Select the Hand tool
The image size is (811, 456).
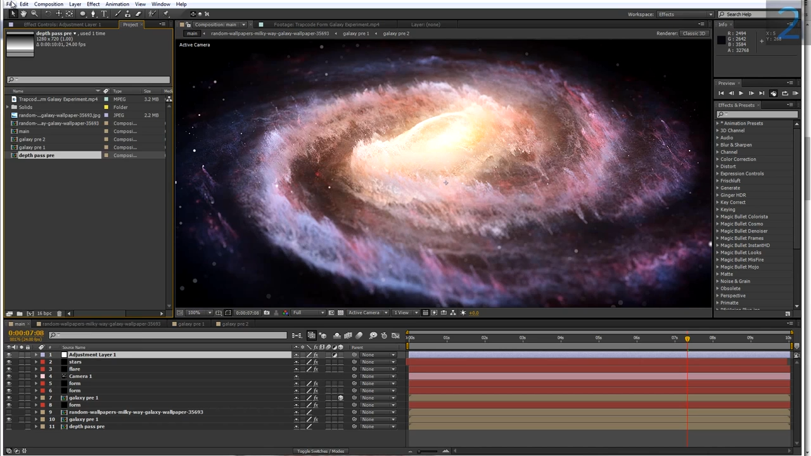tap(23, 14)
